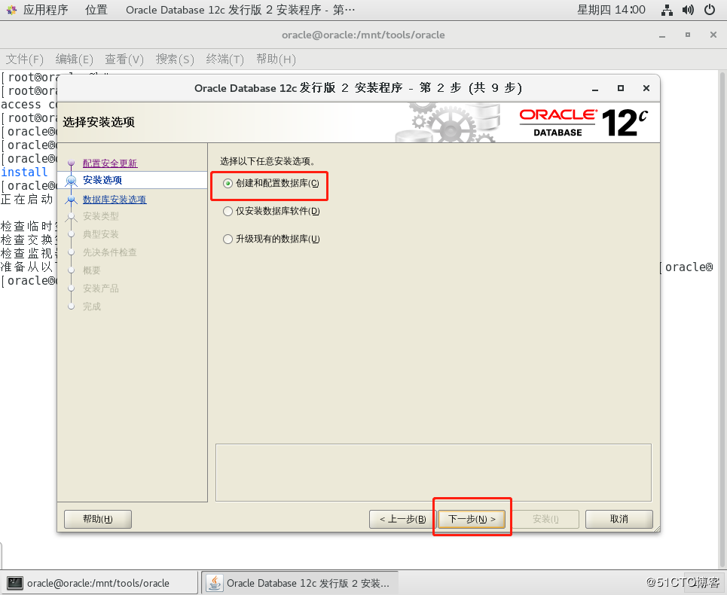The height and width of the screenshot is (595, 727).
Task: Open terminal 终端(T) menu
Action: [x=225, y=59]
